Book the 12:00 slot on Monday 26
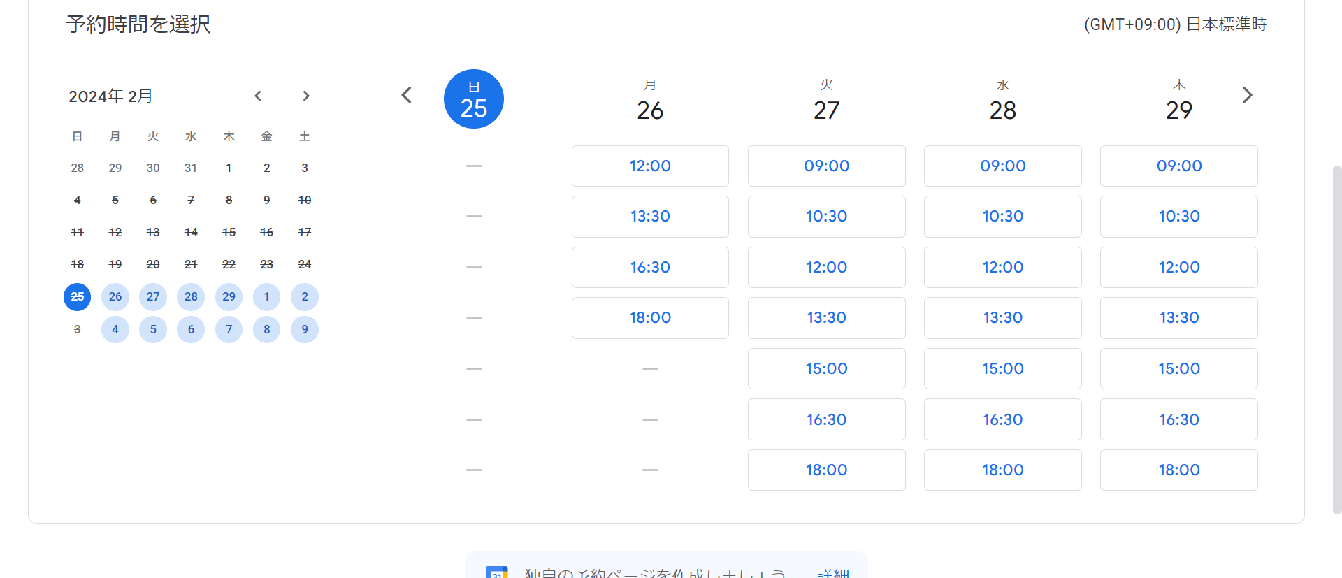 pos(650,166)
